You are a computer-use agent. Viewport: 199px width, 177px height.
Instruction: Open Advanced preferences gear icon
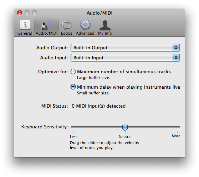pos(85,25)
